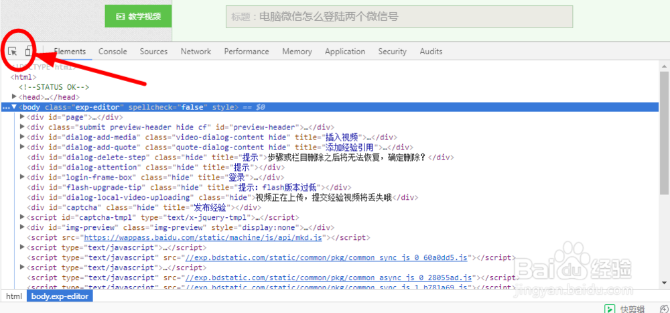Expand the captcha-tmpl script node
This screenshot has height=313, width=670.
click(23, 218)
